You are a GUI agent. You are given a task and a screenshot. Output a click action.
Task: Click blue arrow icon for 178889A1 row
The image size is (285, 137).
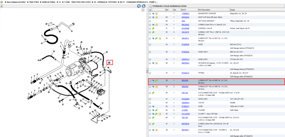[x=153, y=14]
